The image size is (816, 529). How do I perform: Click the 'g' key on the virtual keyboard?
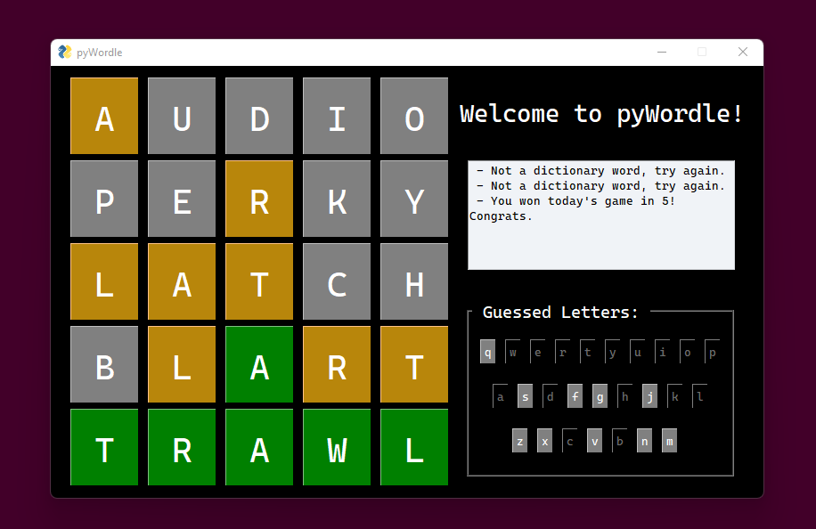[x=600, y=396]
